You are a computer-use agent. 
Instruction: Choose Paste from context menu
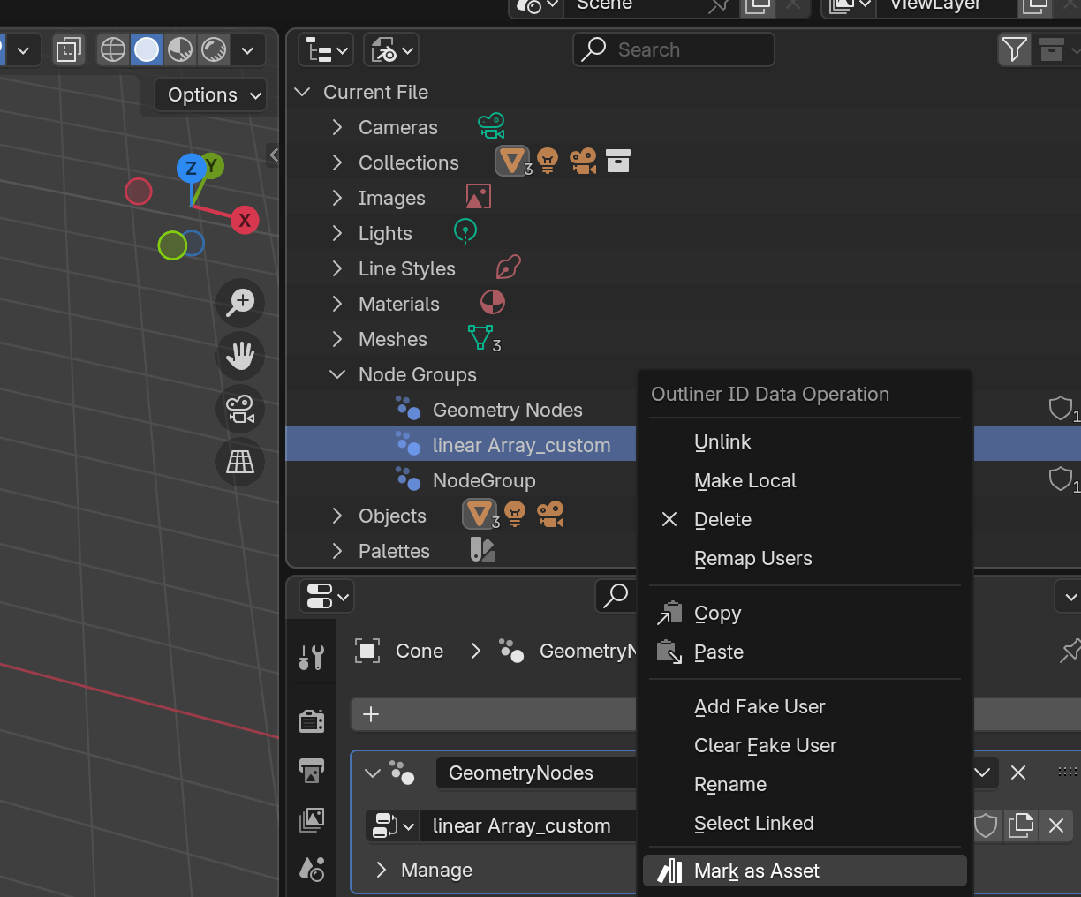[x=805, y=652]
